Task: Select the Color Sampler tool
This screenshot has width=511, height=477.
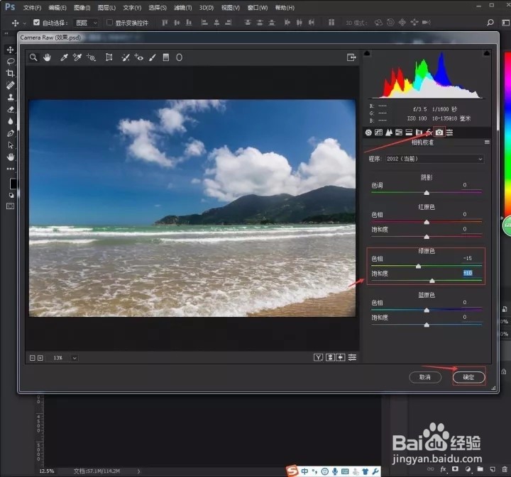Action: pos(77,57)
